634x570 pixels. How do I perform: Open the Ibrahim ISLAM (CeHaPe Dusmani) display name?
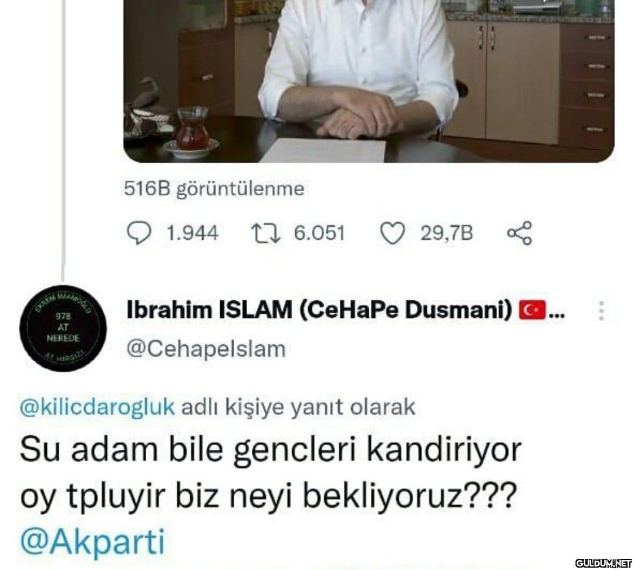[x=319, y=310]
